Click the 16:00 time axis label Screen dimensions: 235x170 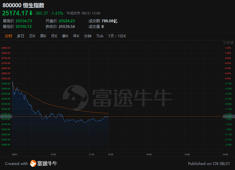pos(225,154)
